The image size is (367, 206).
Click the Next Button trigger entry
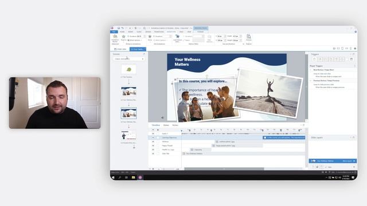[323, 70]
